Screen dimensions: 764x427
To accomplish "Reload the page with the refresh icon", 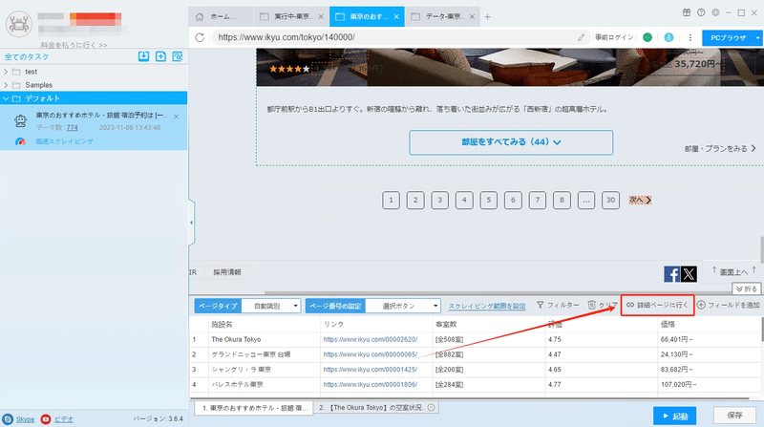I will [200, 37].
